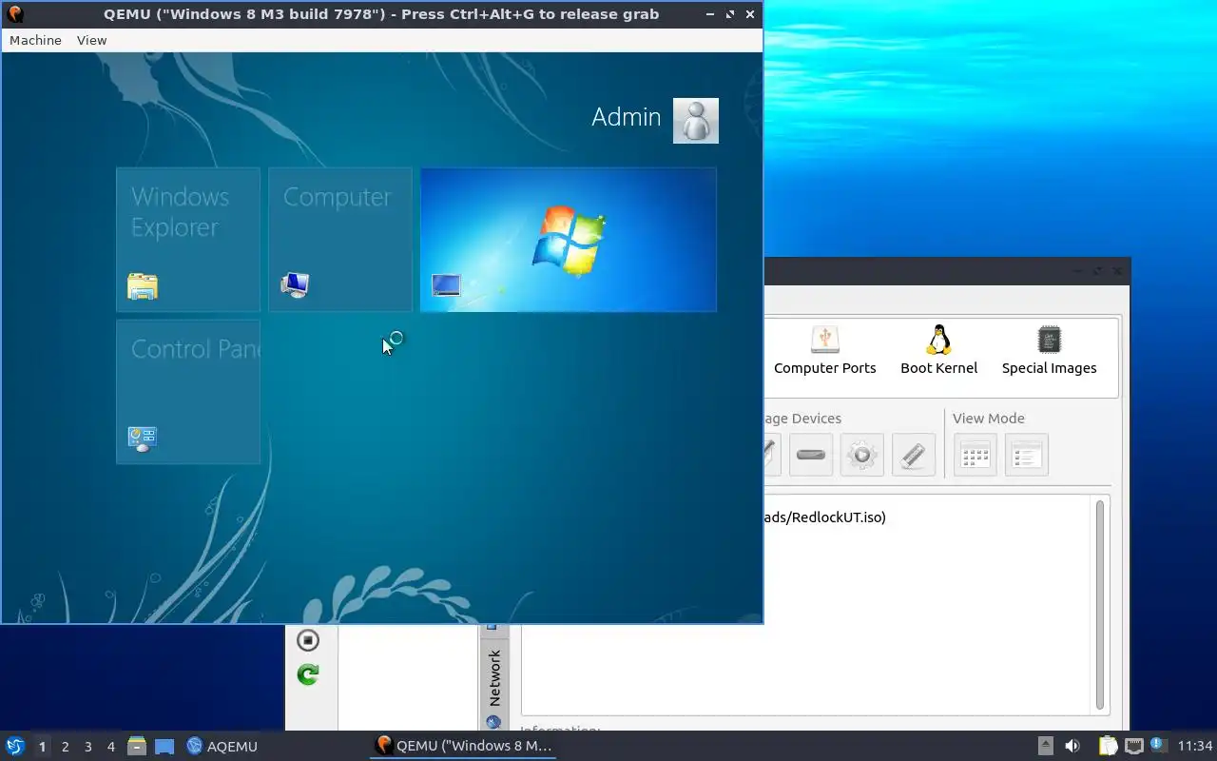
Task: Open the Windows 7 desktop tile
Action: coord(569,240)
